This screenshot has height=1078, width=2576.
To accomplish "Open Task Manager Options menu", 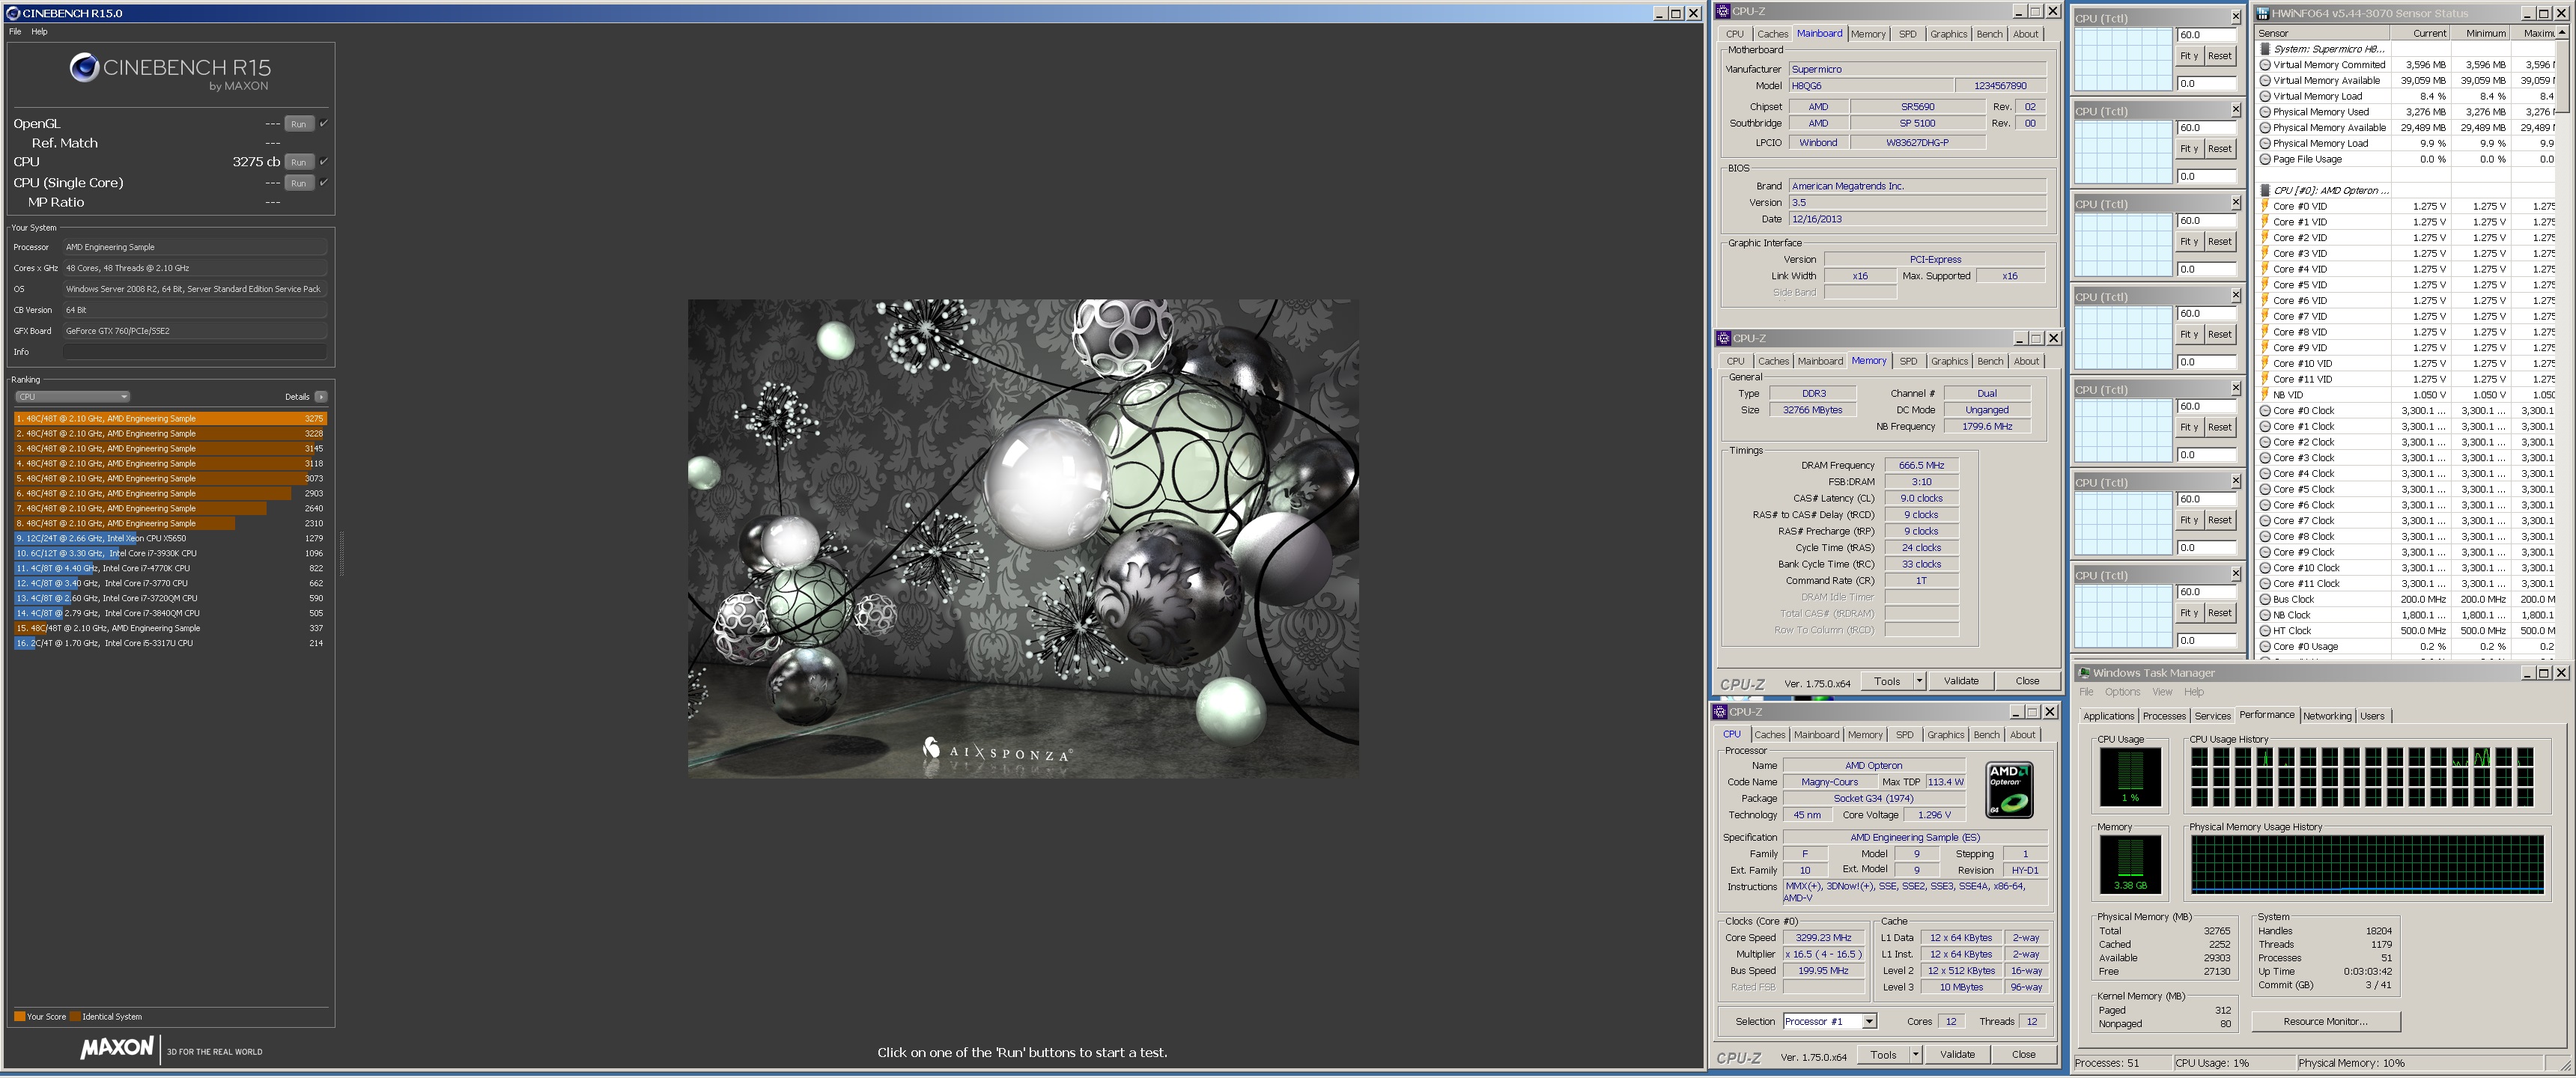I will 2122,692.
